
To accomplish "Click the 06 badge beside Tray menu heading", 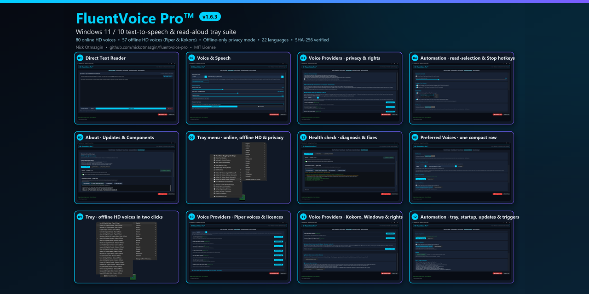I will pos(191,137).
